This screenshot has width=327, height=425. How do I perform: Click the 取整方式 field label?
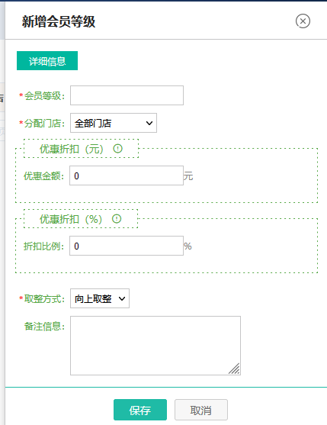pos(42,298)
